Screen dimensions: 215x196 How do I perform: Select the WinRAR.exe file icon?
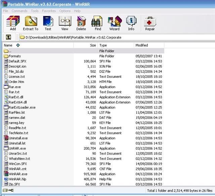pyautogui.click(x=6, y=174)
